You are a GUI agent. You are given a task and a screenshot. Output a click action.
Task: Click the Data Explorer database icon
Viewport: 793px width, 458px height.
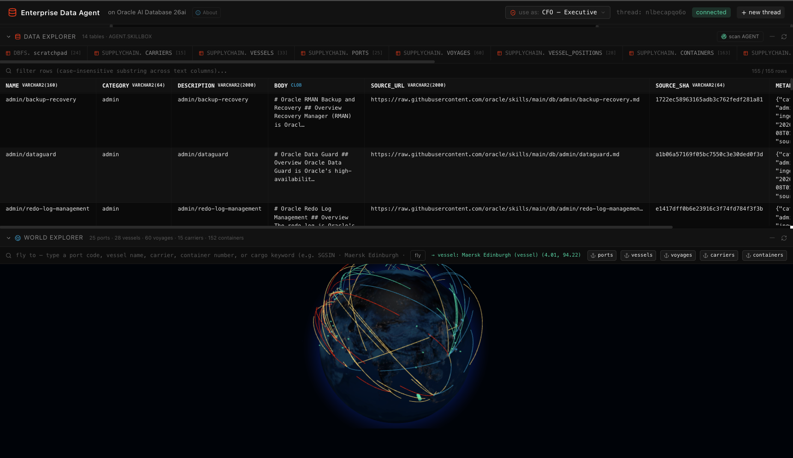(x=18, y=36)
